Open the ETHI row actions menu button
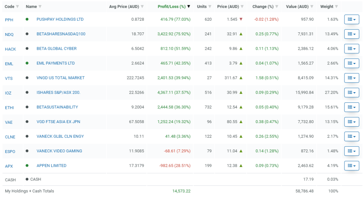 (x=352, y=107)
